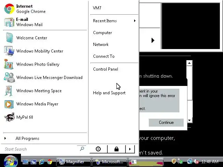Expand Recent Items submenu
This screenshot has height=167, width=223.
[114, 21]
